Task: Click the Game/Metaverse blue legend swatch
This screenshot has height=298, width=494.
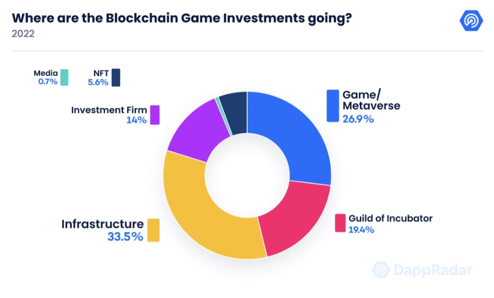Action: point(333,106)
